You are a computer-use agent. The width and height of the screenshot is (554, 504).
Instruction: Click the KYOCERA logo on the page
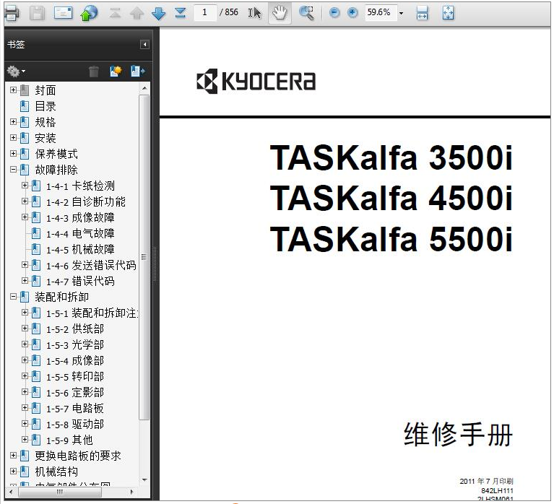[x=256, y=81]
